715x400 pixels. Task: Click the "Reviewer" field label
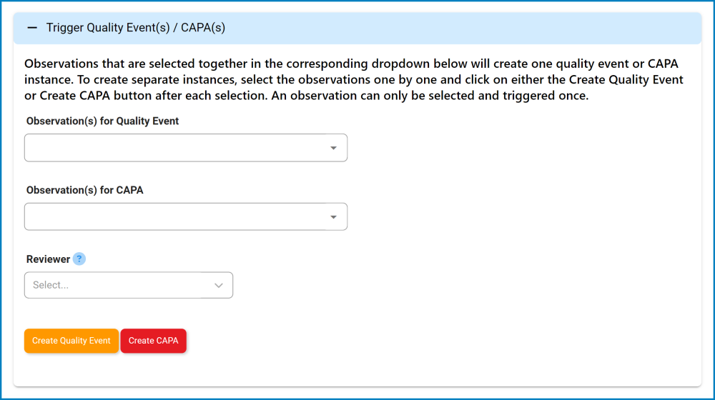[48, 259]
